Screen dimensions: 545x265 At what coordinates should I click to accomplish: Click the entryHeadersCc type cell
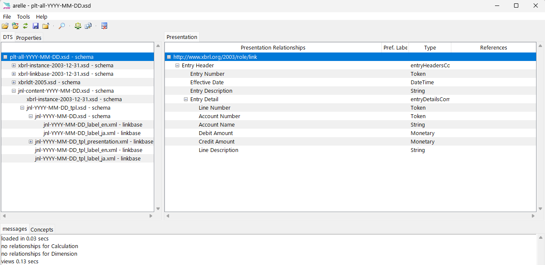pos(430,65)
